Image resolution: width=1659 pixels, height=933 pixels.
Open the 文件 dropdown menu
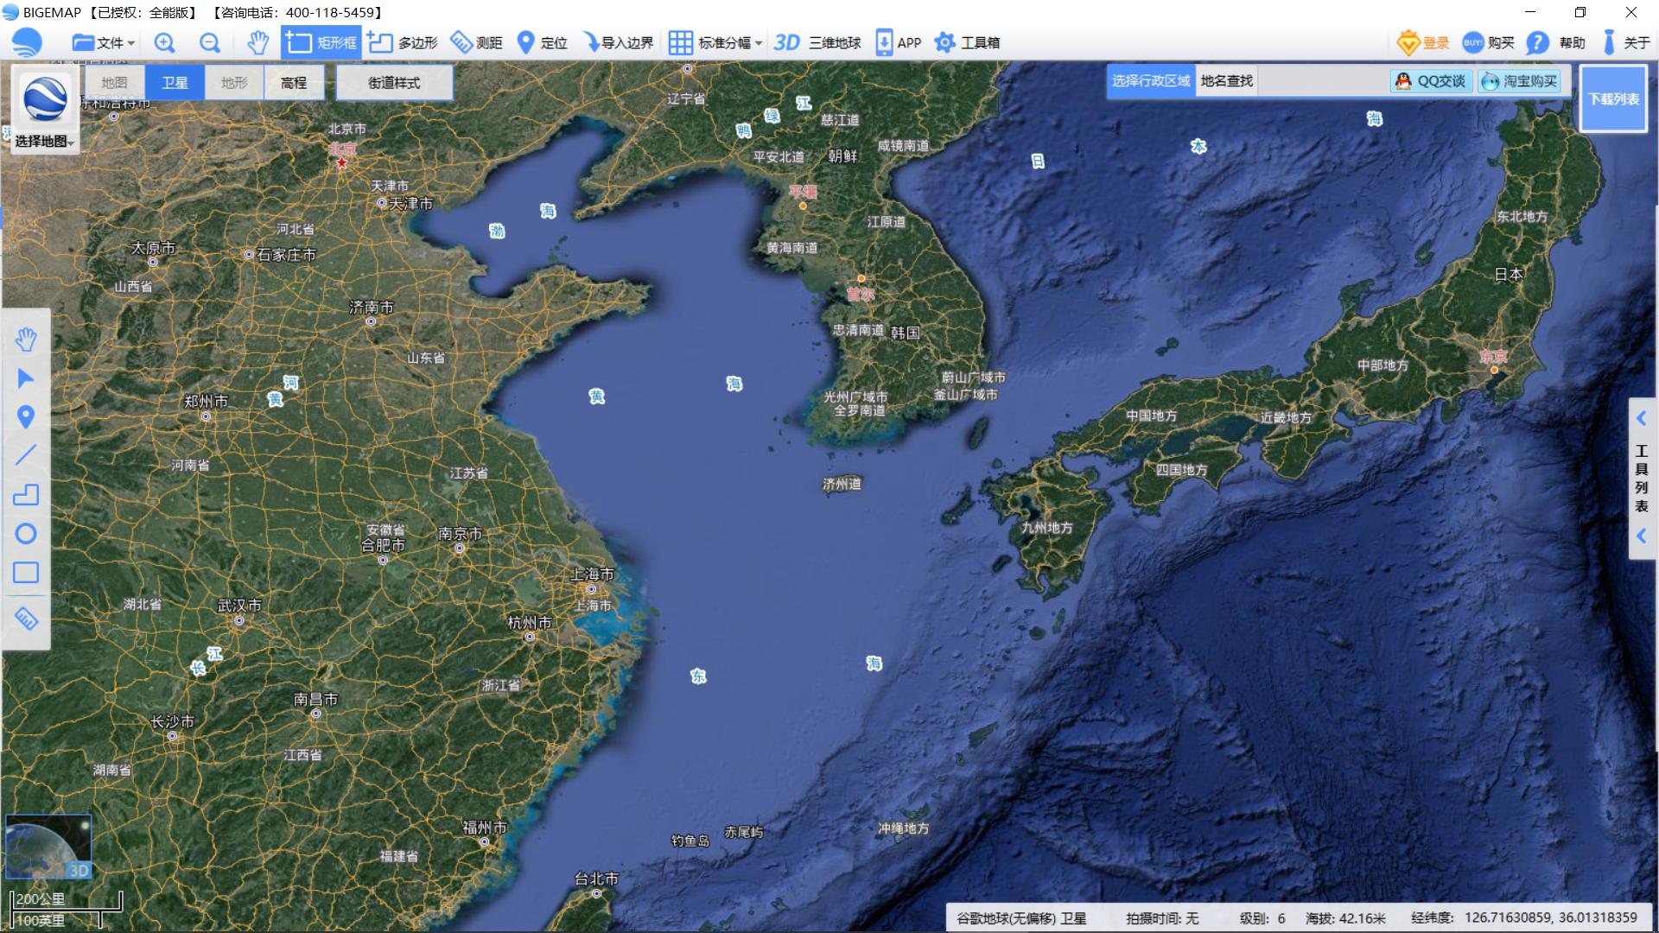pos(104,42)
